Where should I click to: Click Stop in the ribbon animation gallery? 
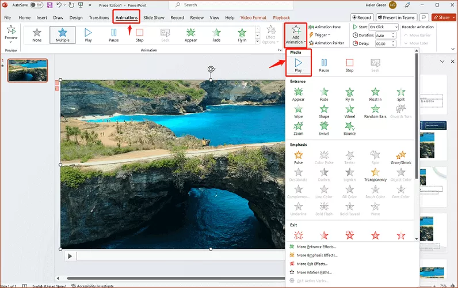point(139,35)
